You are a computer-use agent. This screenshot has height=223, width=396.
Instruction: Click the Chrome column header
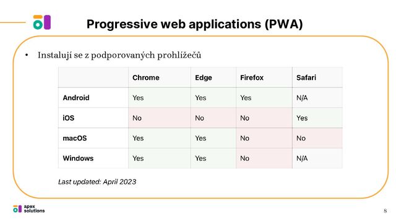[x=146, y=77]
